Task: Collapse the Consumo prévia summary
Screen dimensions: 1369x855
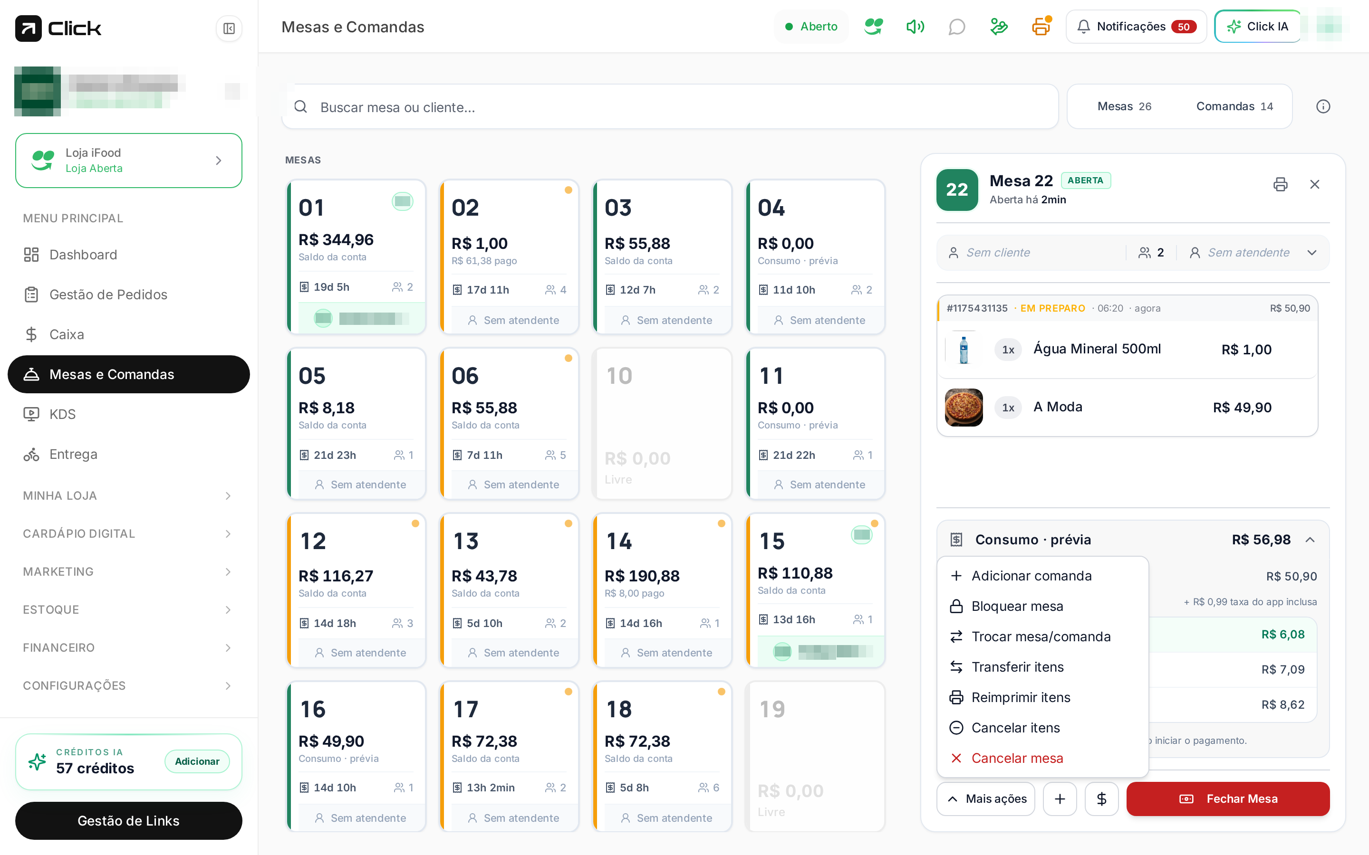Action: [1310, 540]
